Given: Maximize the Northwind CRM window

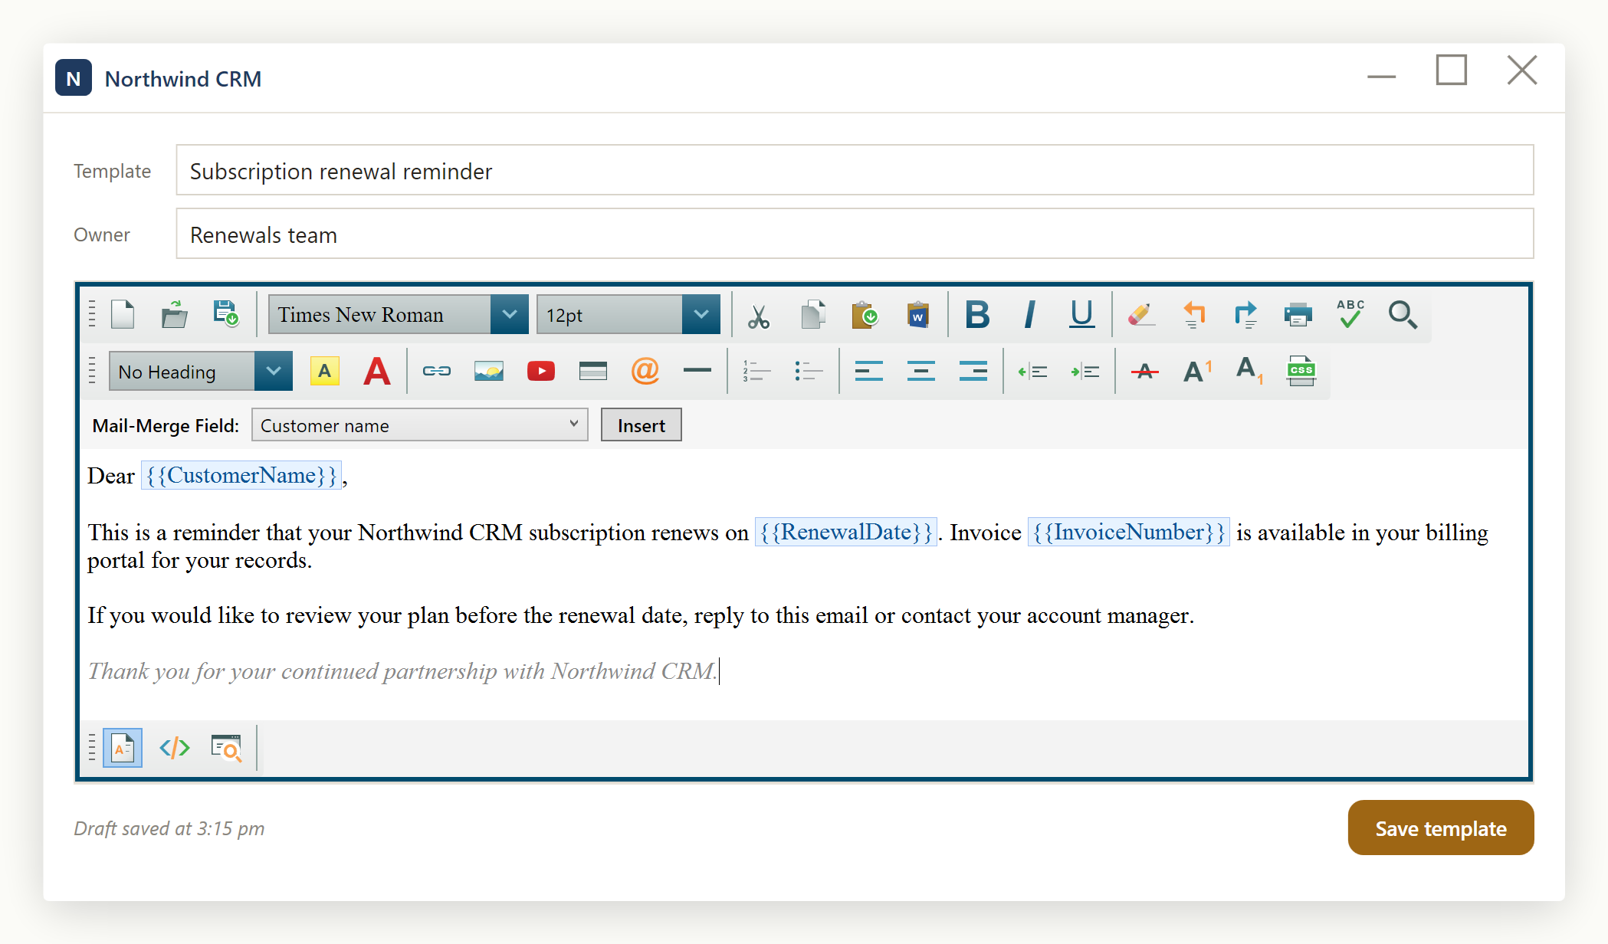Looking at the screenshot, I should [x=1452, y=70].
